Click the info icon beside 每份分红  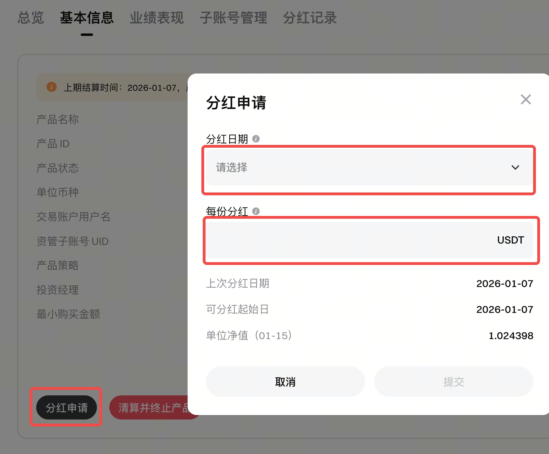tap(256, 211)
